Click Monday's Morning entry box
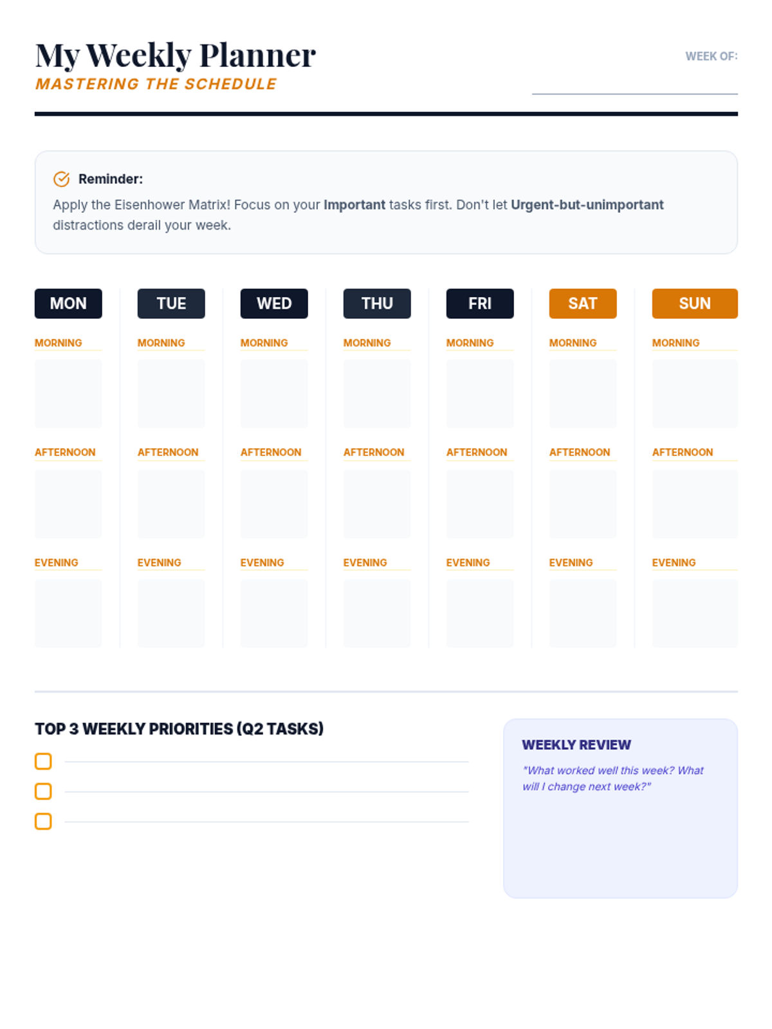Viewport: 772px width, 1029px height. 68,394
